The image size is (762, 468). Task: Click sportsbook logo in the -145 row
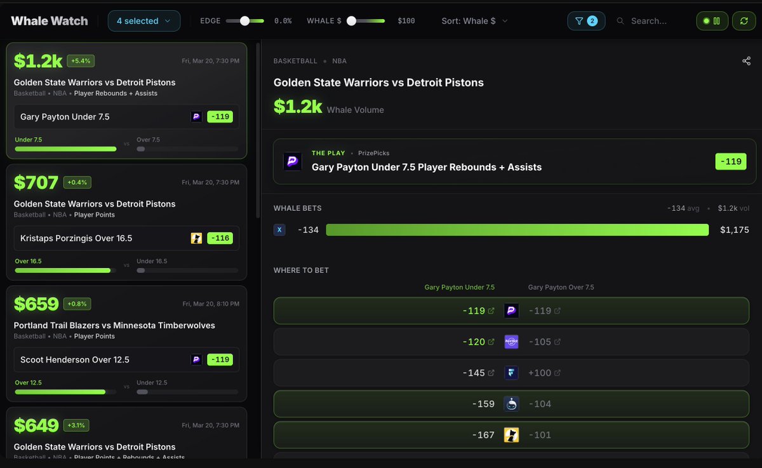coord(511,373)
